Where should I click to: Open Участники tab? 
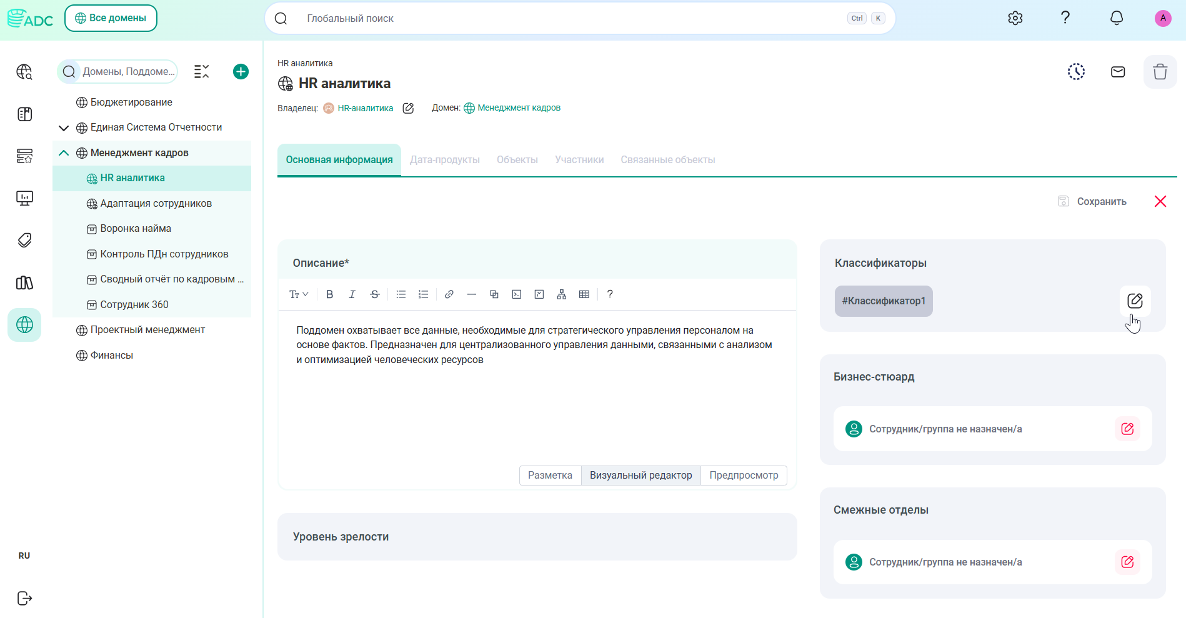tap(579, 160)
